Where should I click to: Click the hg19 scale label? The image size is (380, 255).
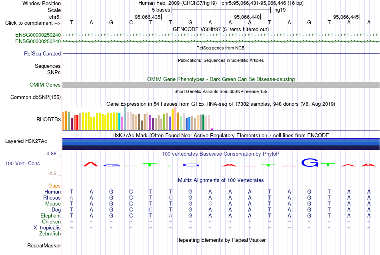[x=280, y=10]
